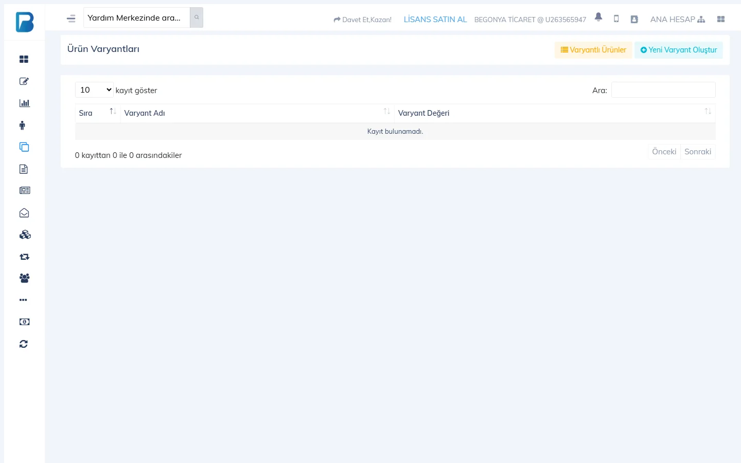This screenshot has width=741, height=463.
Task: Open the document lines icon in sidebar
Action: (x=24, y=169)
